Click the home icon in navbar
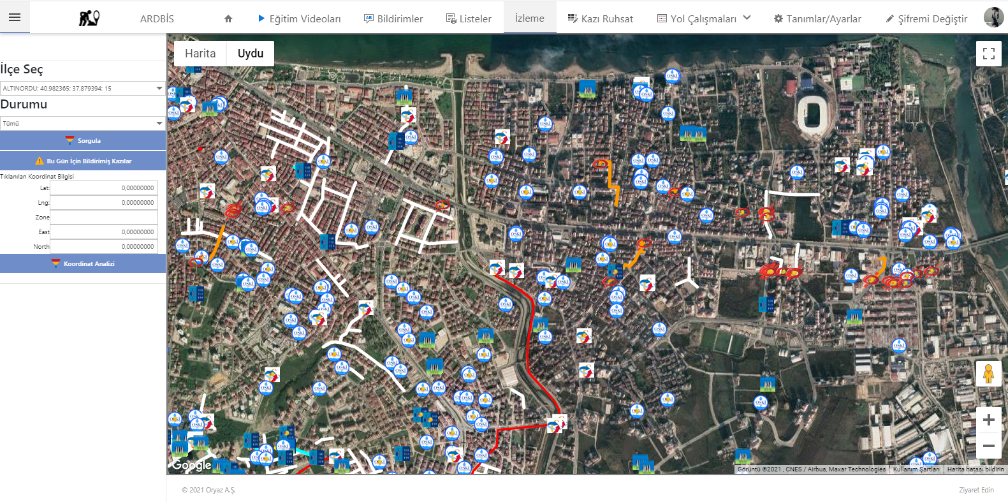The width and height of the screenshot is (1008, 502). tap(228, 18)
